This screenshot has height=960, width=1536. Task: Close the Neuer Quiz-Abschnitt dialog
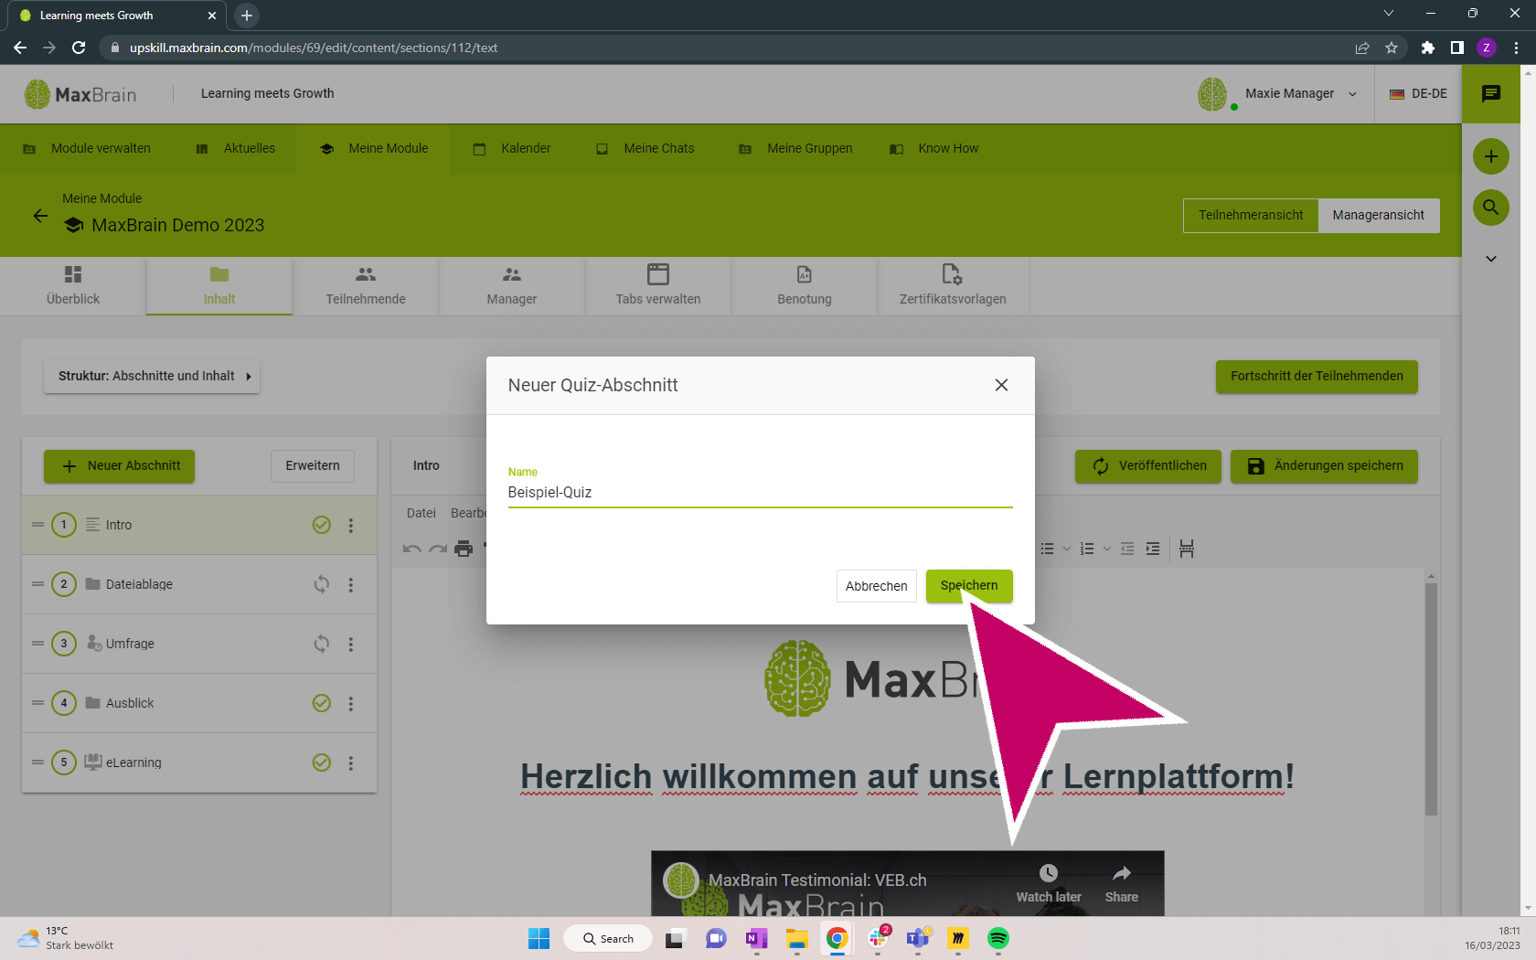(x=1001, y=385)
